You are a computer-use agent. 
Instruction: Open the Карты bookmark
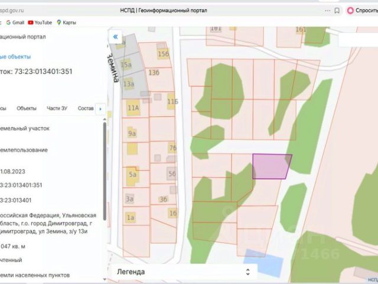point(66,22)
